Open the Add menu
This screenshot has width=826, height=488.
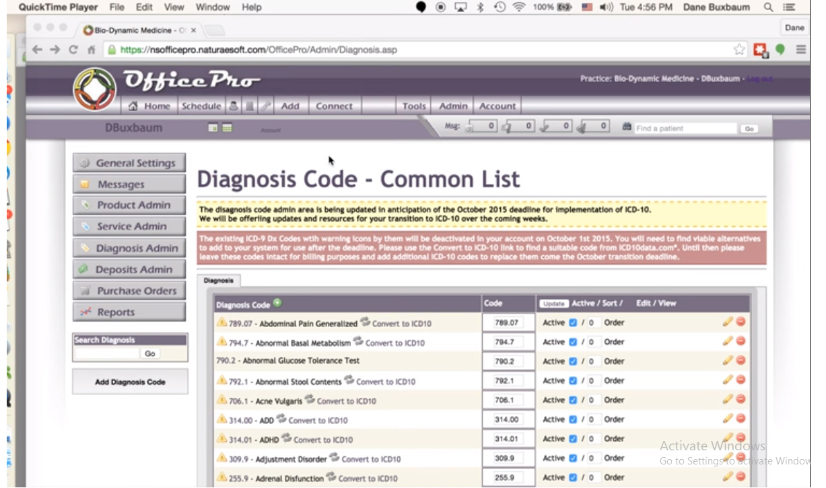click(x=290, y=106)
